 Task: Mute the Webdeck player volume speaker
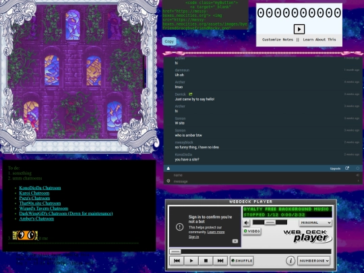(x=246, y=223)
